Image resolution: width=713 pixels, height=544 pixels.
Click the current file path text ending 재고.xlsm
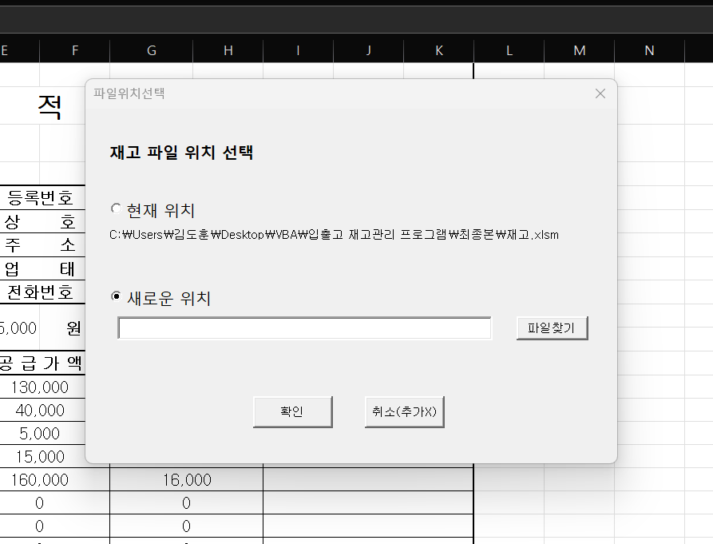pos(334,235)
